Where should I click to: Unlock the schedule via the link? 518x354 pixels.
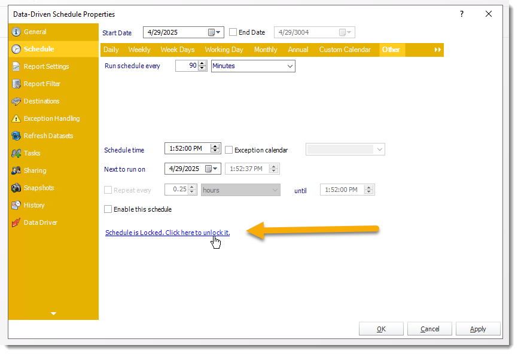pos(167,233)
